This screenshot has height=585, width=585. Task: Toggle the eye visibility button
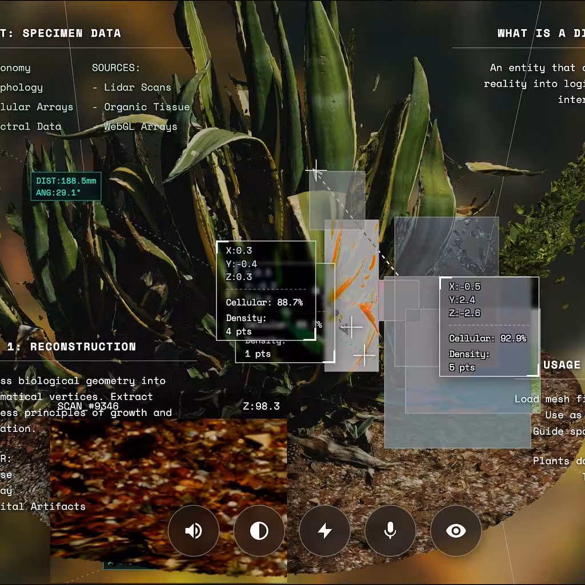(456, 531)
